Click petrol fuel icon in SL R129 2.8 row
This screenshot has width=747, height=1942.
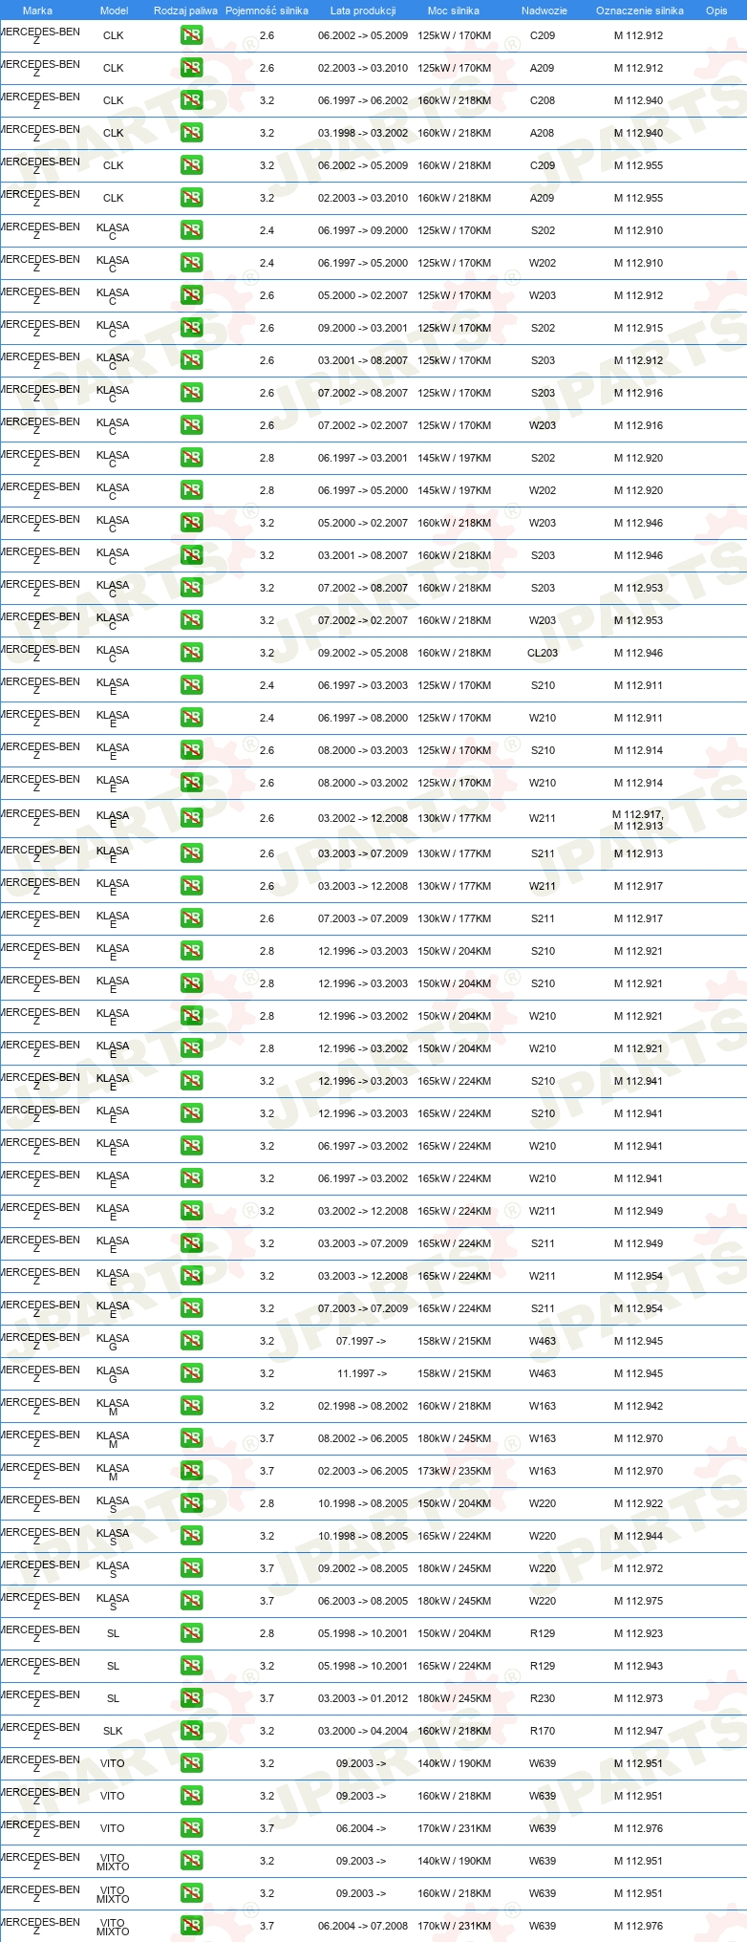click(x=192, y=1633)
